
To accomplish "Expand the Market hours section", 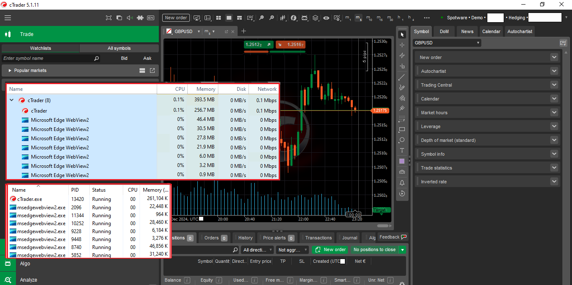I will (x=554, y=113).
